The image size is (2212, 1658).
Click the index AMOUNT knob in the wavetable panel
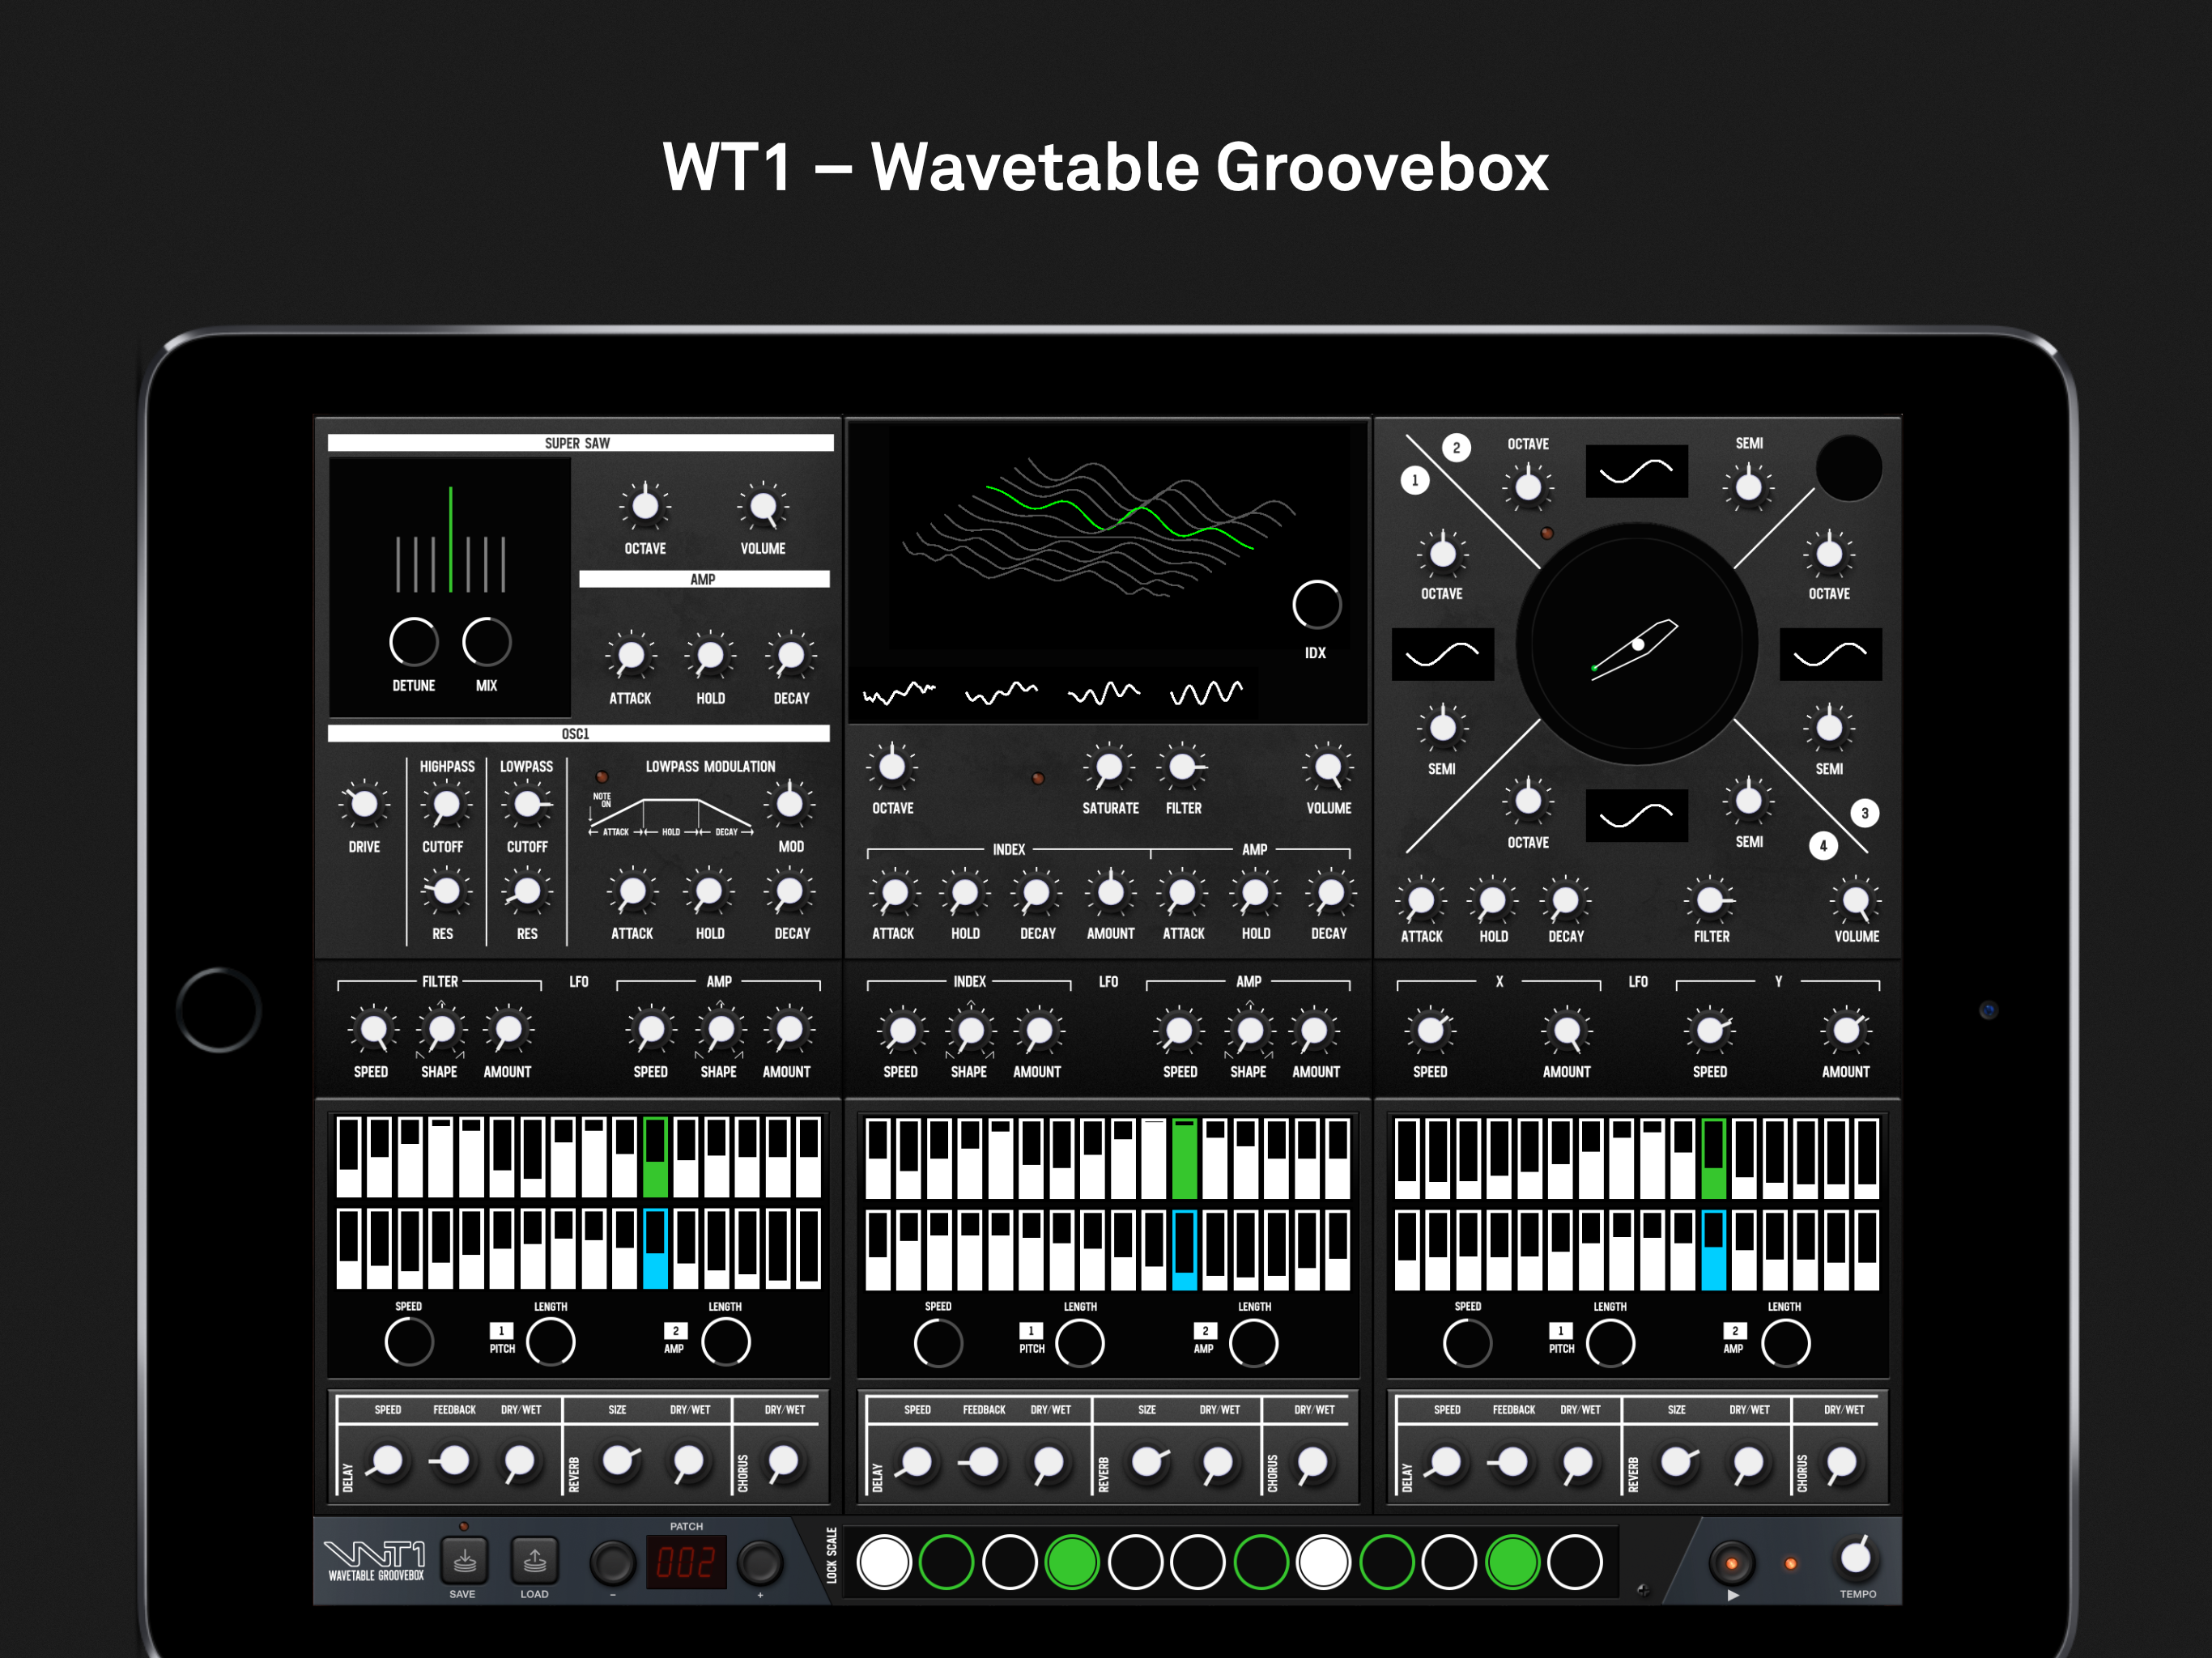tap(1110, 892)
